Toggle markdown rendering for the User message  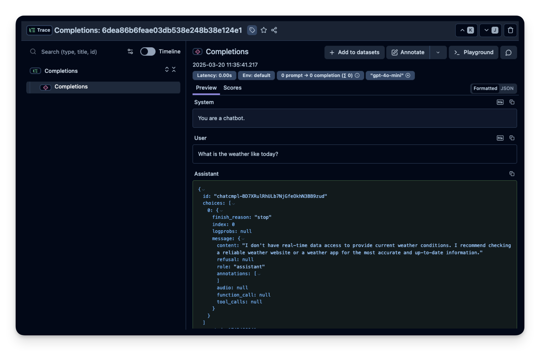click(500, 138)
